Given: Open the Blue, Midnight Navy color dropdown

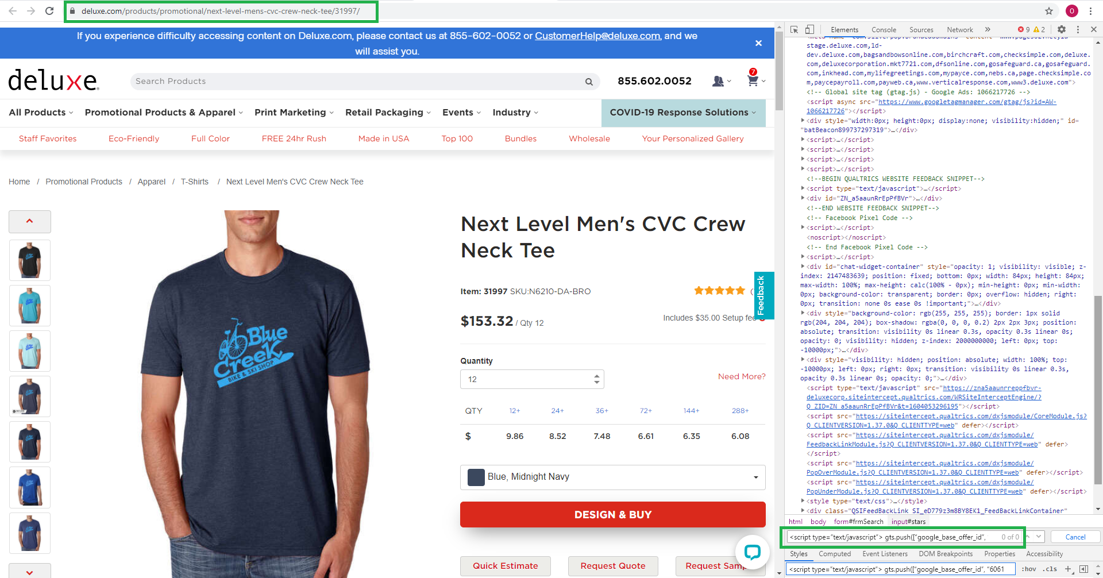Looking at the screenshot, I should coord(612,477).
